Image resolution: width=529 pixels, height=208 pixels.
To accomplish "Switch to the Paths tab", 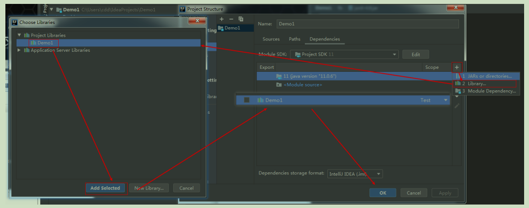I will coord(295,39).
